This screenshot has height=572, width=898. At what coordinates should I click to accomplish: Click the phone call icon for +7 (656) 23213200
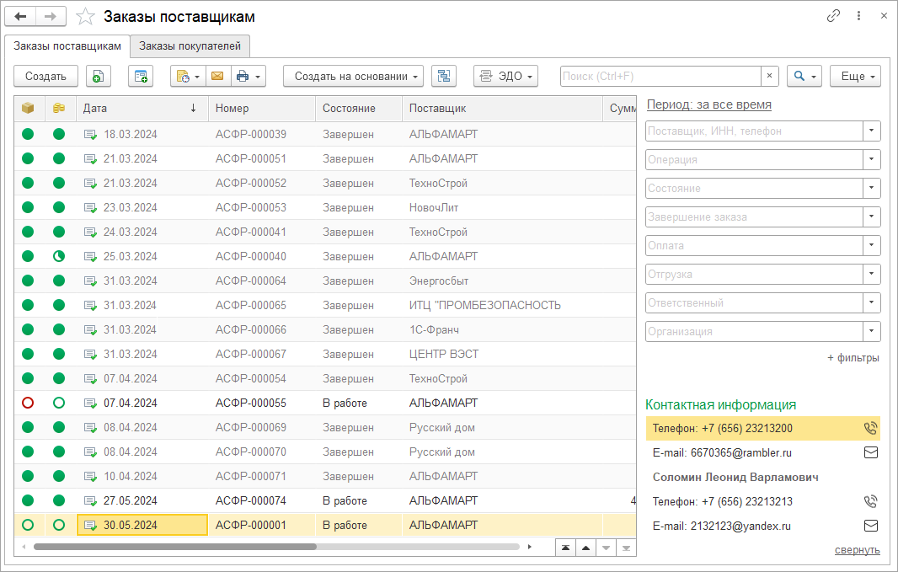click(870, 428)
